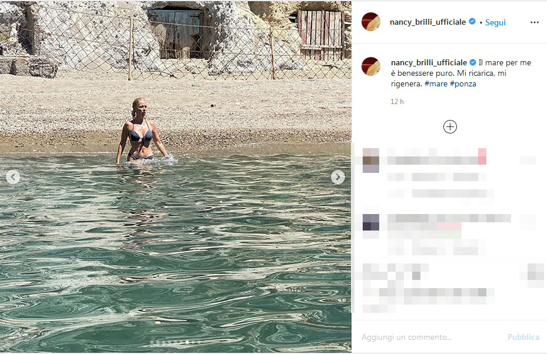Click profile avatar beside the caption
The image size is (547, 354).
pyautogui.click(x=371, y=66)
